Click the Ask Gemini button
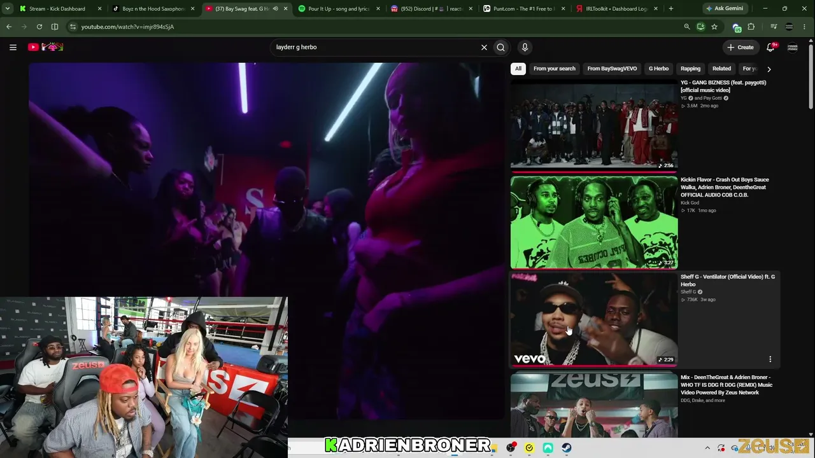The width and height of the screenshot is (815, 458). (x=724, y=9)
